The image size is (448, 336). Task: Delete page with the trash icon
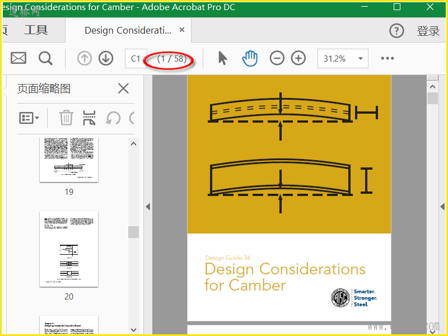tap(66, 118)
